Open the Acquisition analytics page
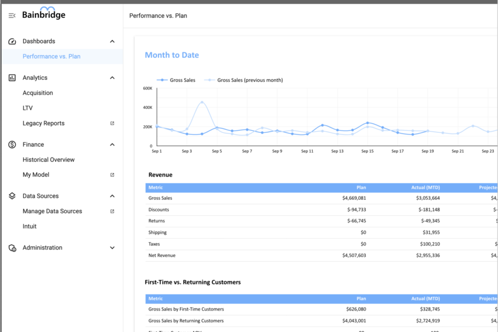Screen dimensions: 498x332 point(37,93)
